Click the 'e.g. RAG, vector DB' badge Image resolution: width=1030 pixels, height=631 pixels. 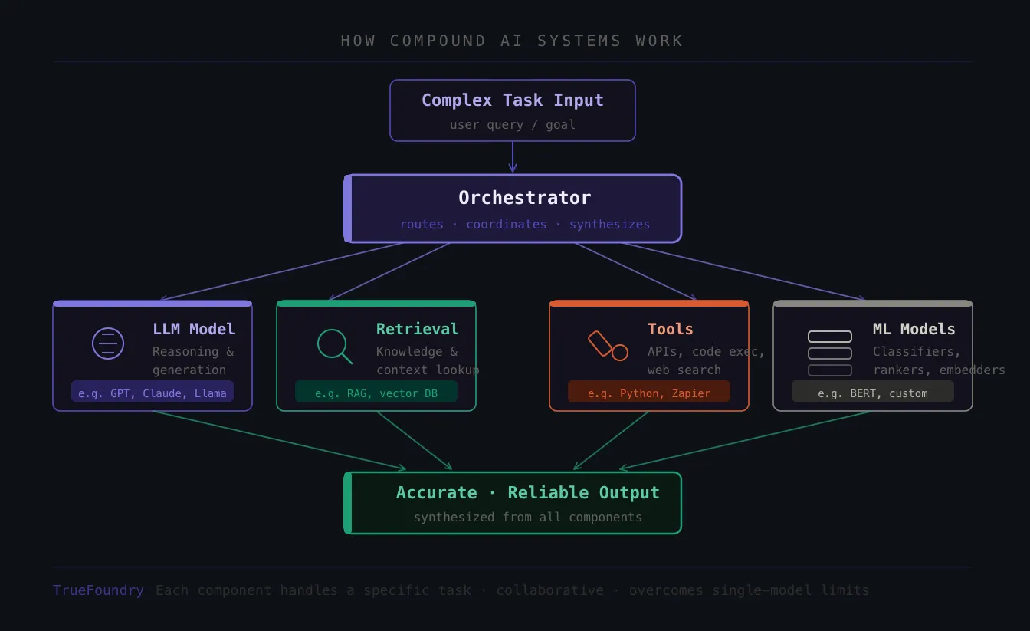click(376, 391)
